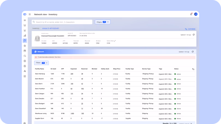221x124 pixels.
Task: Sort by the On hand column header
Action: pos(53,69)
